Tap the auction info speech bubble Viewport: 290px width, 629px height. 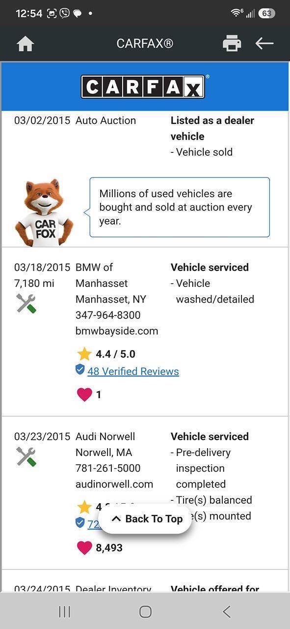click(180, 207)
